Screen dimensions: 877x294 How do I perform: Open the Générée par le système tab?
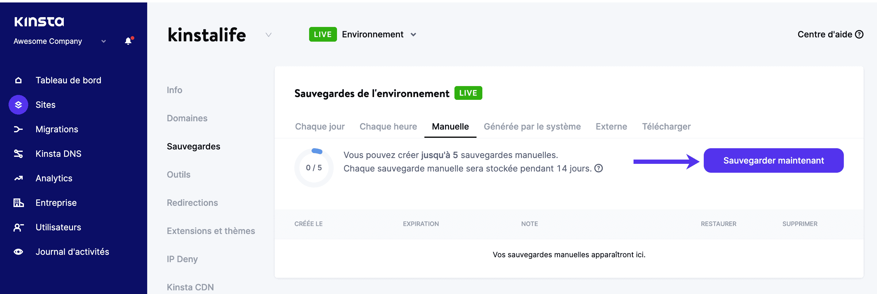pyautogui.click(x=532, y=126)
